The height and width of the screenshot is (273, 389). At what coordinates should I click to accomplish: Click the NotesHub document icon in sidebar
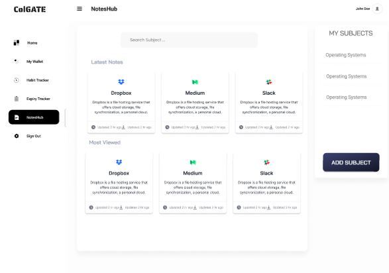click(17, 117)
